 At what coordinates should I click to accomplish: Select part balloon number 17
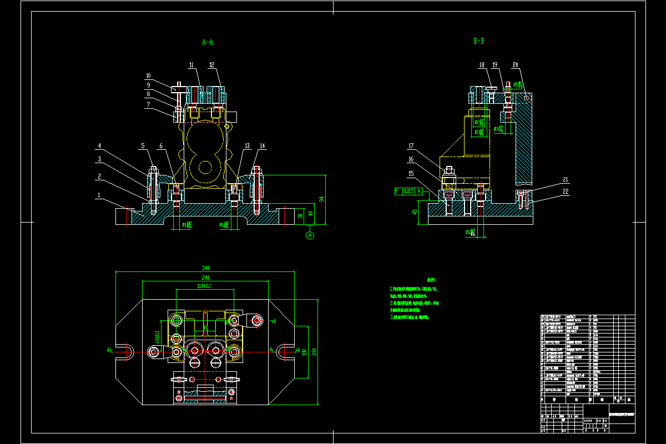tap(411, 147)
